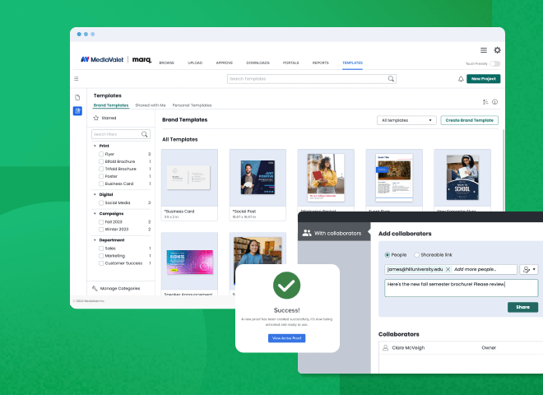Check the Sales department filter
The height and width of the screenshot is (395, 543).
click(x=101, y=249)
